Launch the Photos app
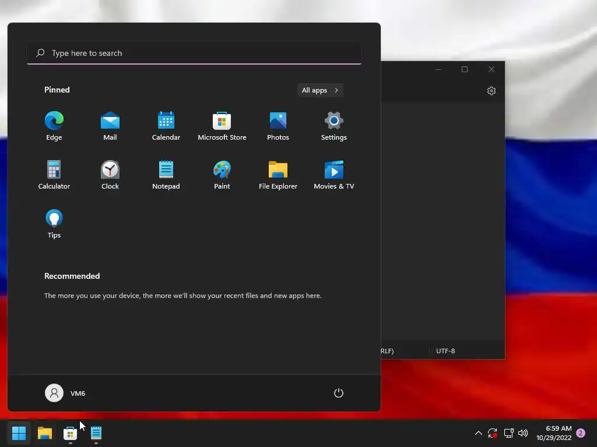This screenshot has width=597, height=447. tap(278, 126)
